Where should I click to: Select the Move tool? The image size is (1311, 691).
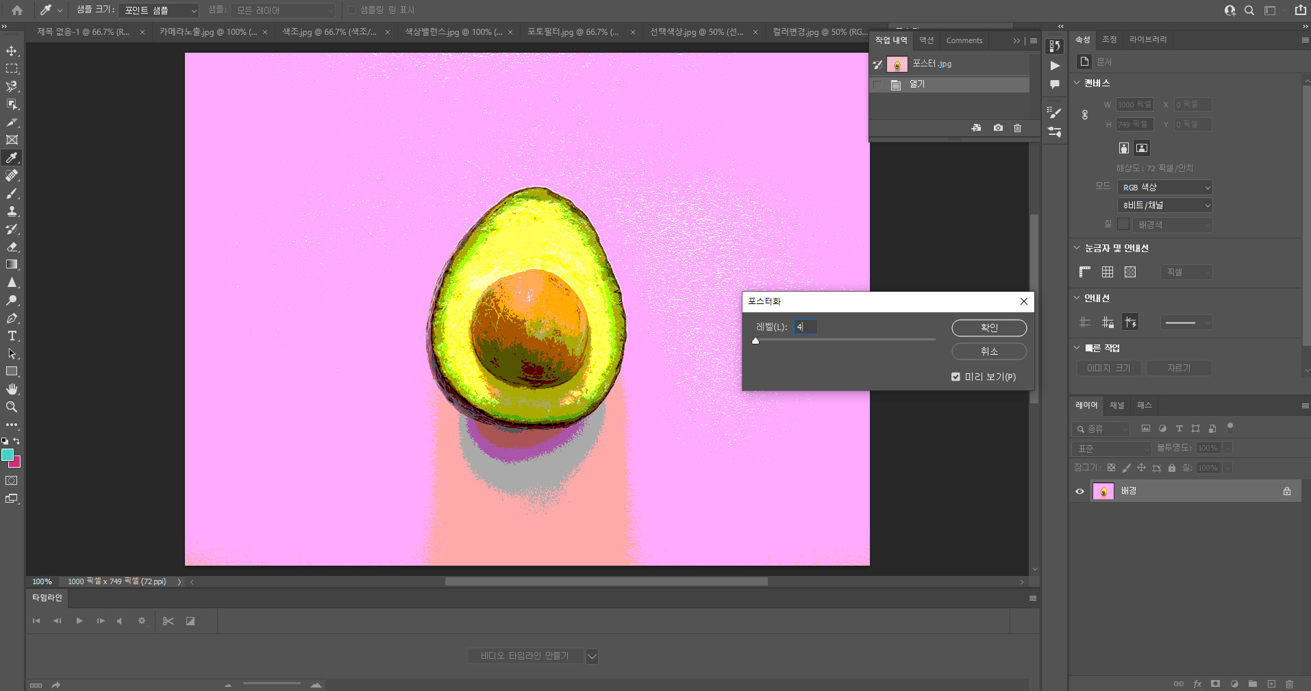[12, 51]
